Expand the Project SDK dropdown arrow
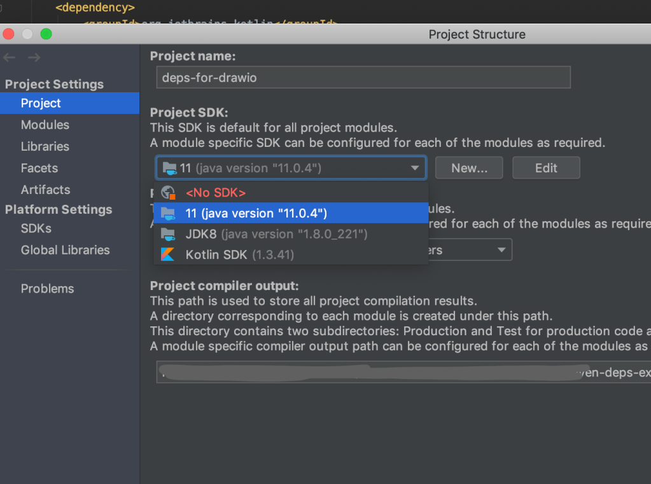The height and width of the screenshot is (484, 651). (415, 169)
